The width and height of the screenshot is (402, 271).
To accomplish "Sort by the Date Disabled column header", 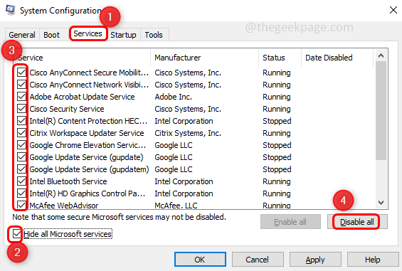I will tap(337, 58).
